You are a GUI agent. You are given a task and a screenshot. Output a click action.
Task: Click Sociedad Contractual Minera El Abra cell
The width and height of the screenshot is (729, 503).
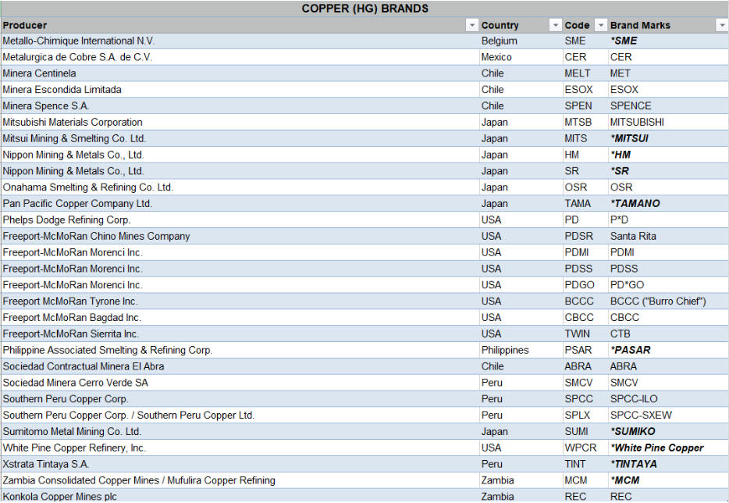[240, 366]
